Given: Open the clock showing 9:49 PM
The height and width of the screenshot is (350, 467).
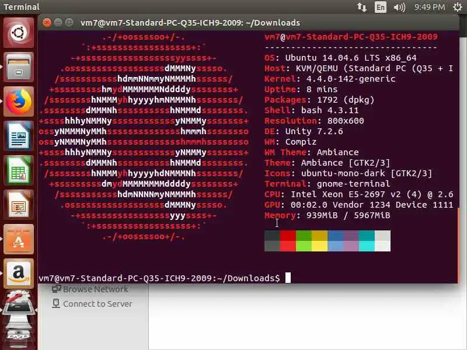Looking at the screenshot, I should coord(430,7).
